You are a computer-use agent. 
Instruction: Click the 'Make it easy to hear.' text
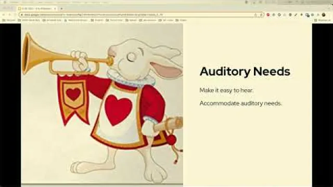(226, 90)
